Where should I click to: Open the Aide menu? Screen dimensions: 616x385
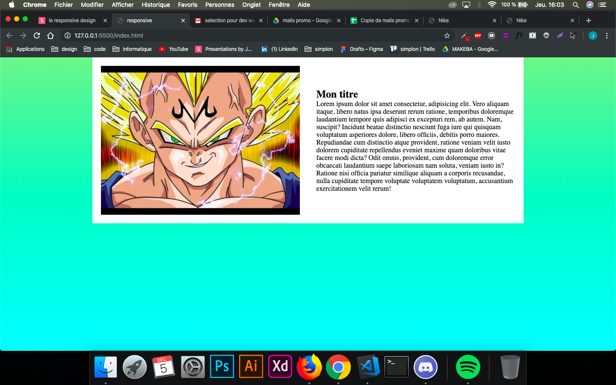pyautogui.click(x=304, y=5)
